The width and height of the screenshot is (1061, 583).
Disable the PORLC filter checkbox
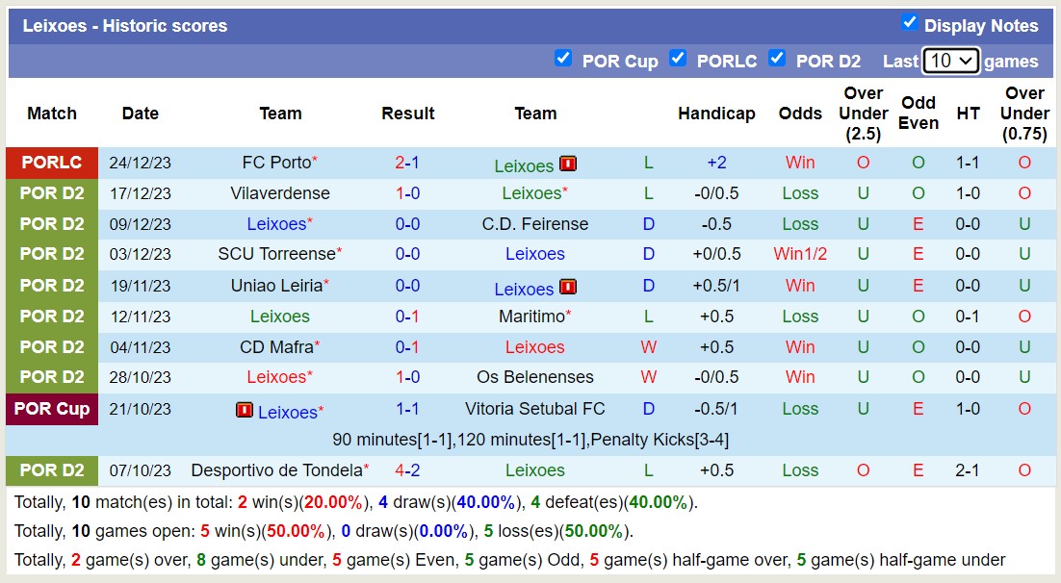678,59
